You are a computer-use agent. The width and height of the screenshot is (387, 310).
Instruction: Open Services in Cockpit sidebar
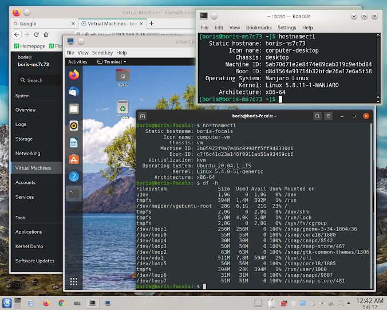click(25, 197)
